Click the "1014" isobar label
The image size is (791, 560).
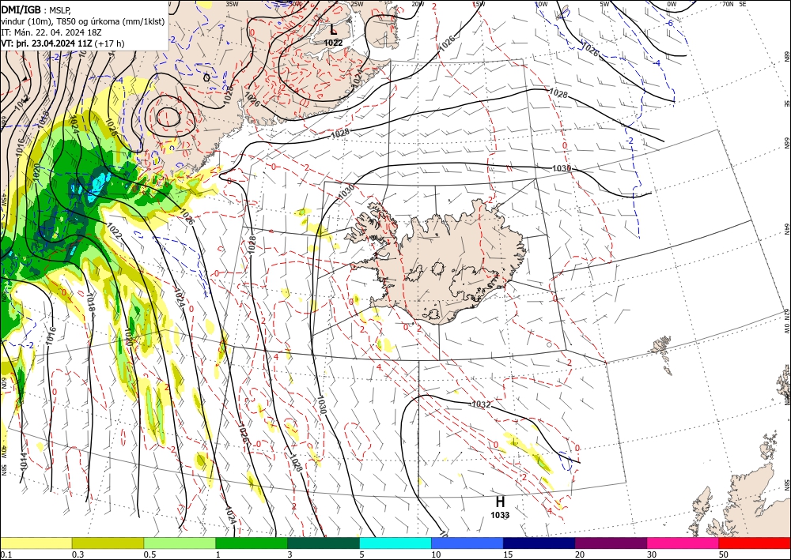click(x=24, y=464)
